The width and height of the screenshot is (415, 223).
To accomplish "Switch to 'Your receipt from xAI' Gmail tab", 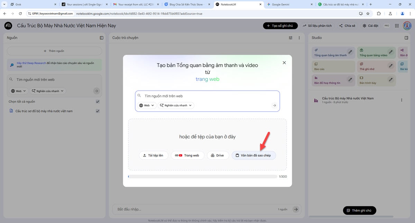I will (x=136, y=4).
